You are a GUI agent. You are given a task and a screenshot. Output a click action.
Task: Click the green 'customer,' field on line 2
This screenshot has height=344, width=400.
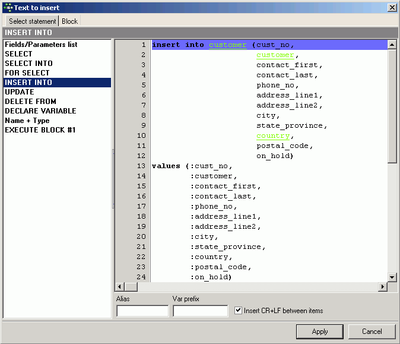pyautogui.click(x=277, y=55)
